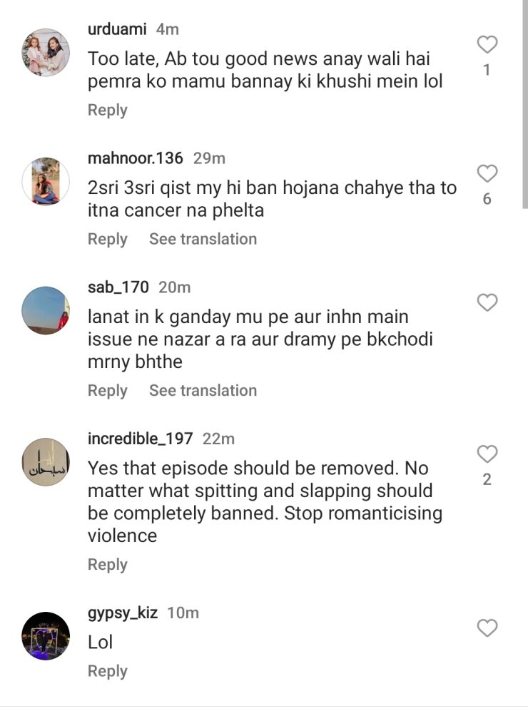528x716 pixels.
Task: Like urduami's comment with the heart
Action: (487, 46)
